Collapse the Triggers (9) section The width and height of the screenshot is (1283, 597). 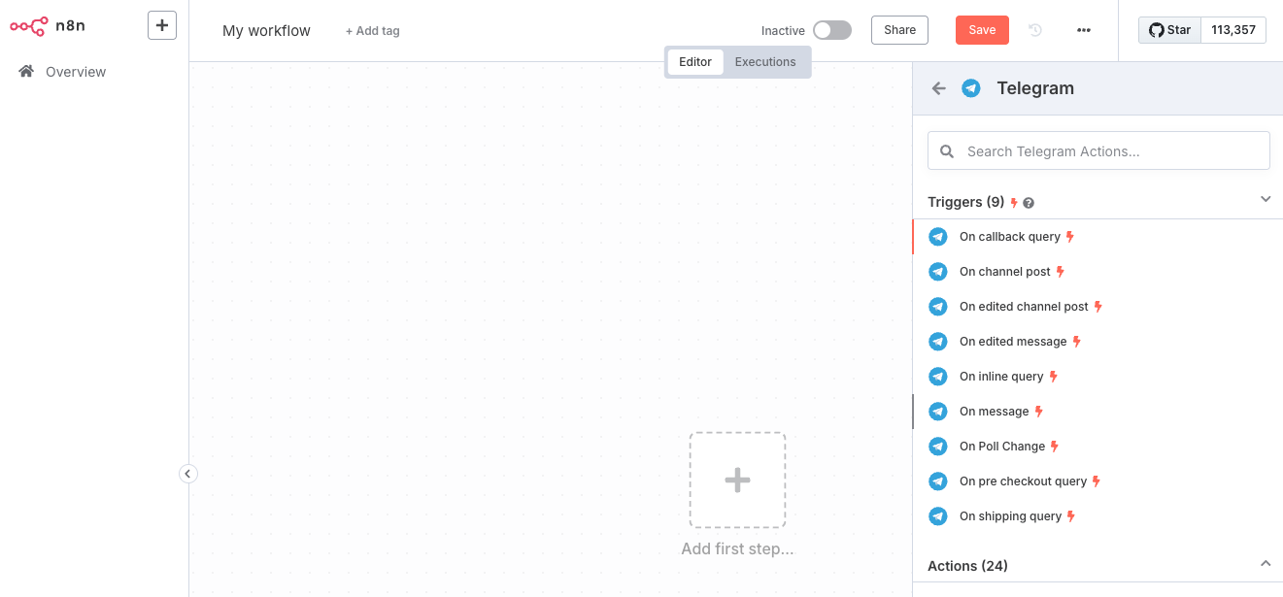click(1265, 199)
